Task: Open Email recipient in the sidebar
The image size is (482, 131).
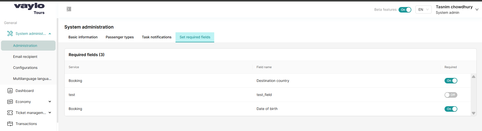Action: 28,57
